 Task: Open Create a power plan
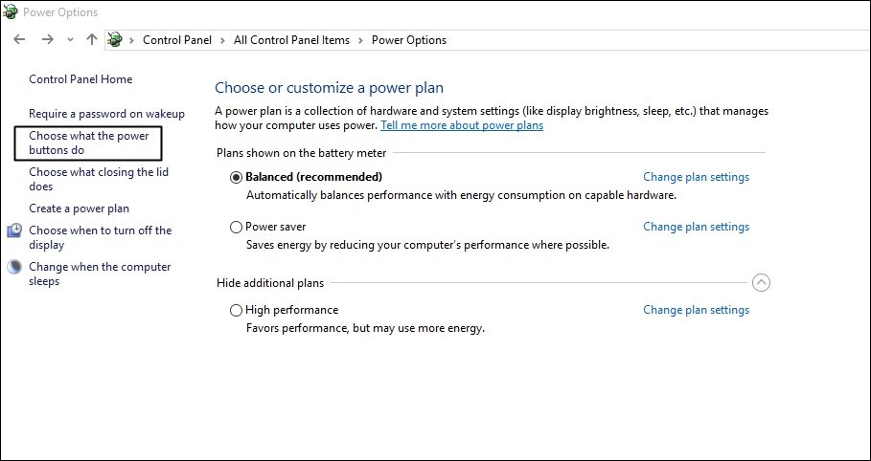79,209
